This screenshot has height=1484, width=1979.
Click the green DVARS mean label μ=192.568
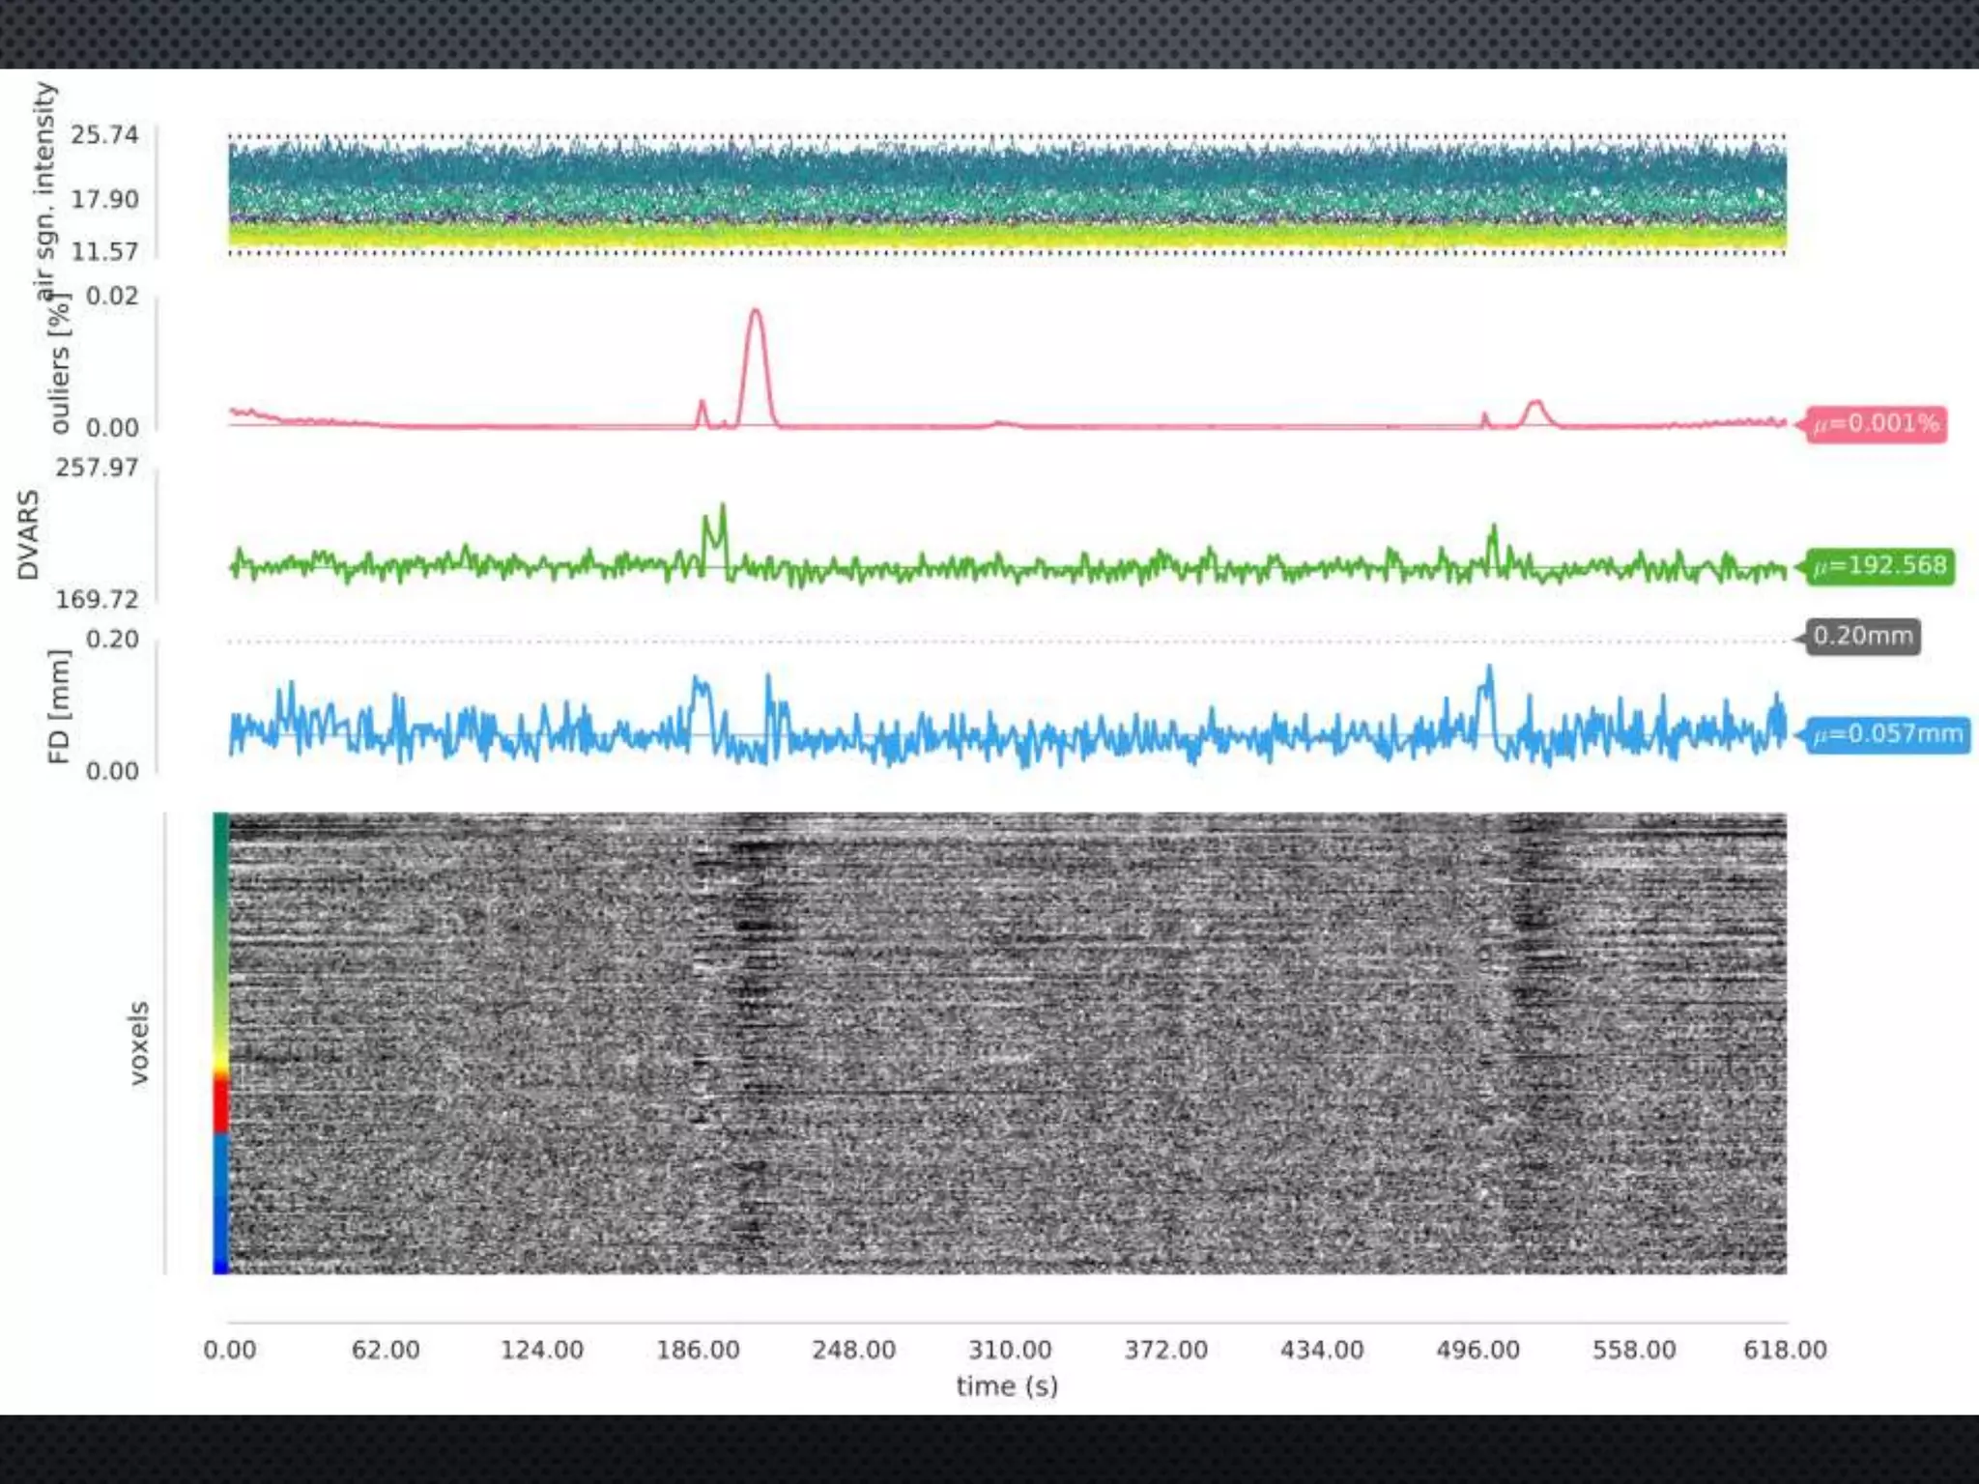tap(1879, 566)
